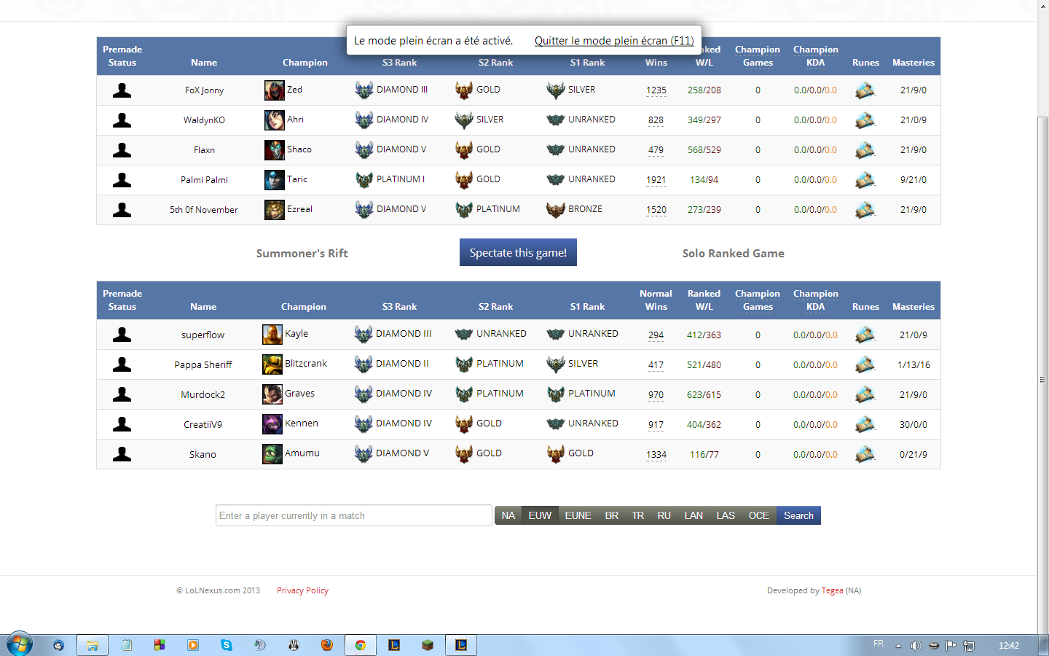Click premade status icon for FoX Jonny
The height and width of the screenshot is (656, 1049).
click(x=122, y=90)
